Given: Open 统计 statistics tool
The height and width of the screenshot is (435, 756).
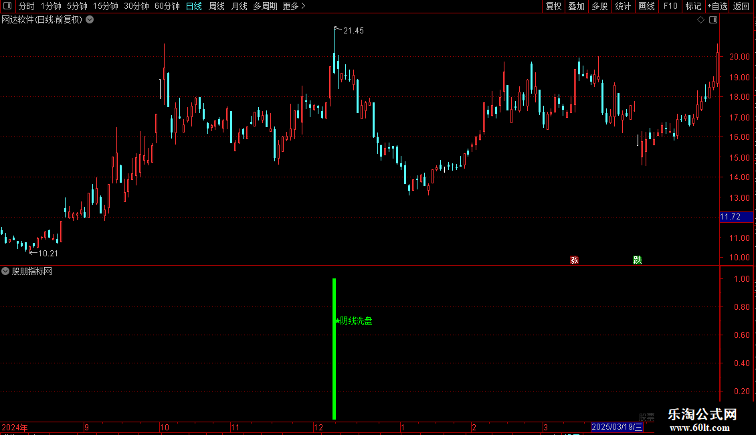Looking at the screenshot, I should [623, 6].
